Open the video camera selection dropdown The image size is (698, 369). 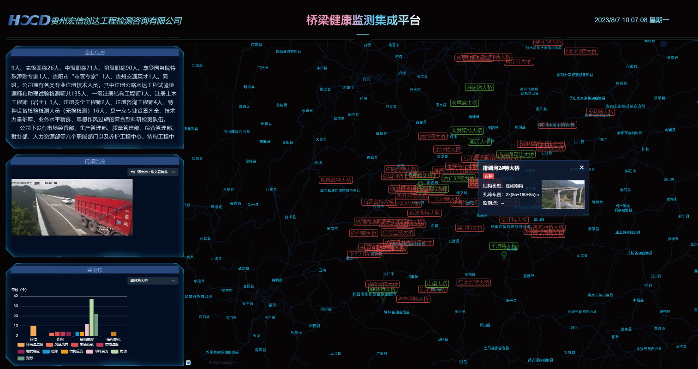coord(153,172)
